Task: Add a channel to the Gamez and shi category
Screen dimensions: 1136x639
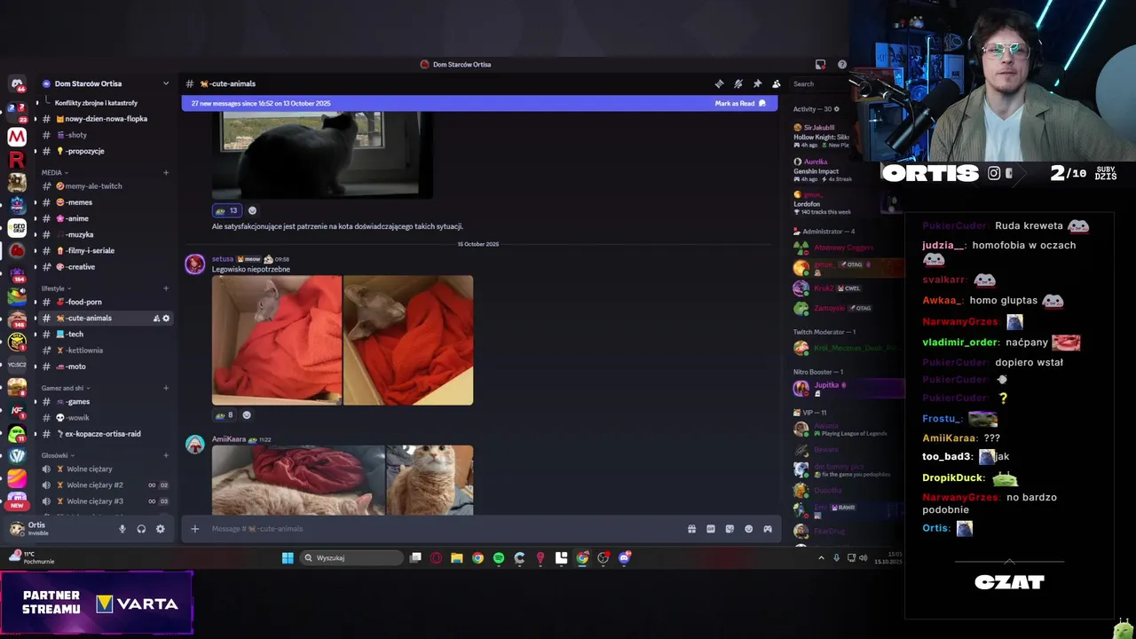Action: 166,388
